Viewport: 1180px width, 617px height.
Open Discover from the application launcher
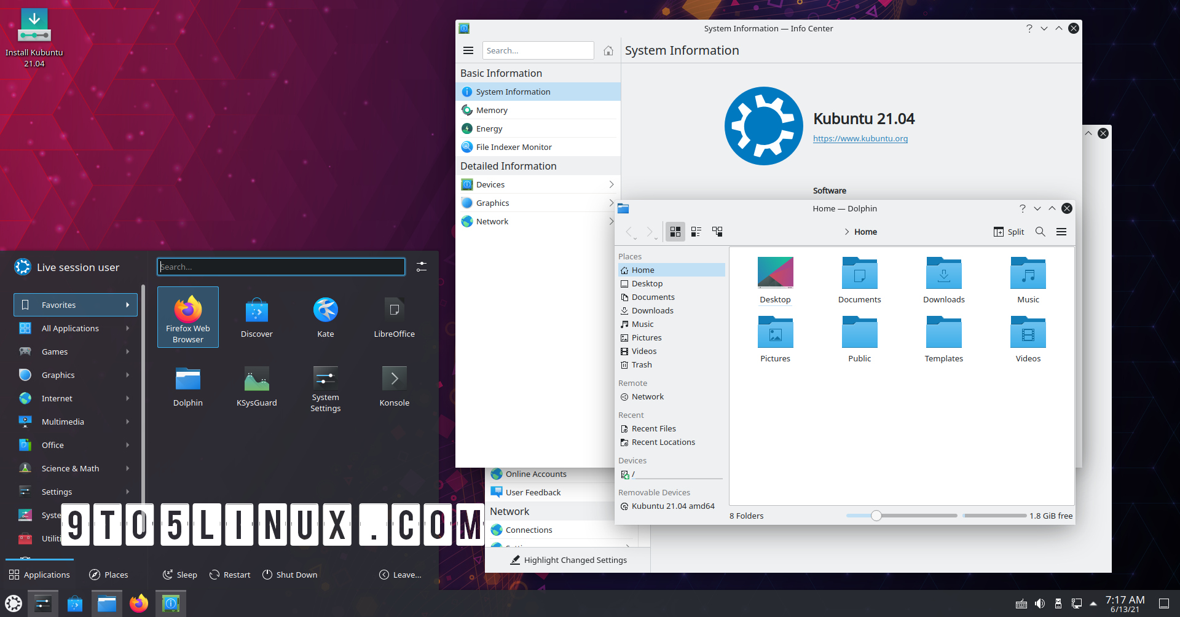[256, 316]
